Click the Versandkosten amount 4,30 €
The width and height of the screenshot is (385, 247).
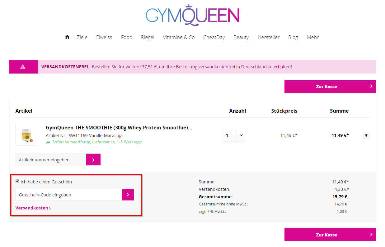pyautogui.click(x=341, y=189)
